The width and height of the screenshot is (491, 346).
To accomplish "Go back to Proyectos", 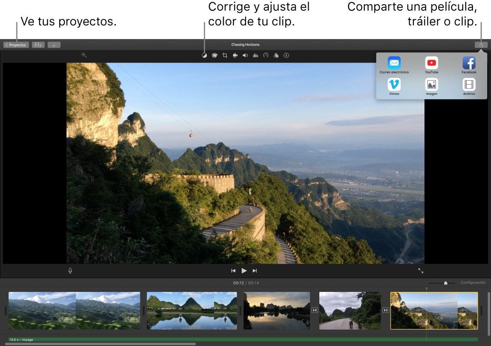I will point(16,44).
